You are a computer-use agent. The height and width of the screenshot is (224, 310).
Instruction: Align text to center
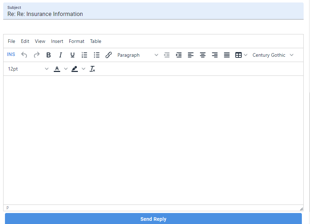pos(202,55)
